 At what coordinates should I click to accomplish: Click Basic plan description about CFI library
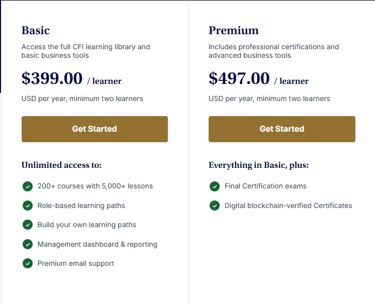coord(85,51)
